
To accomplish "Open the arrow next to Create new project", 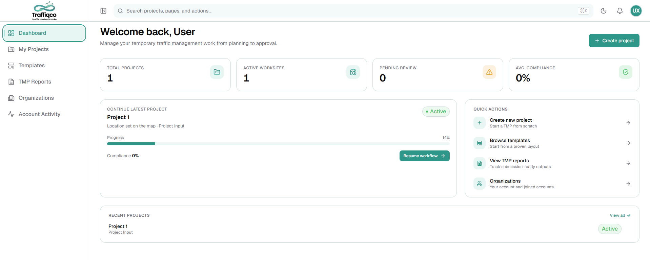I will tap(628, 123).
